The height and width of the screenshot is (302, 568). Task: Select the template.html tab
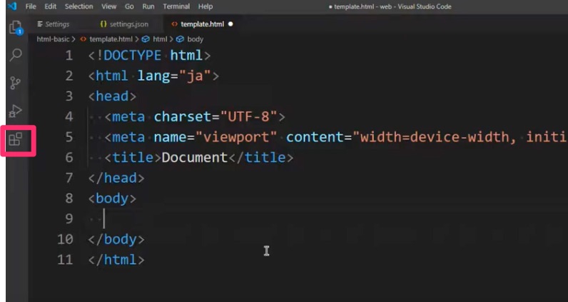coord(202,24)
